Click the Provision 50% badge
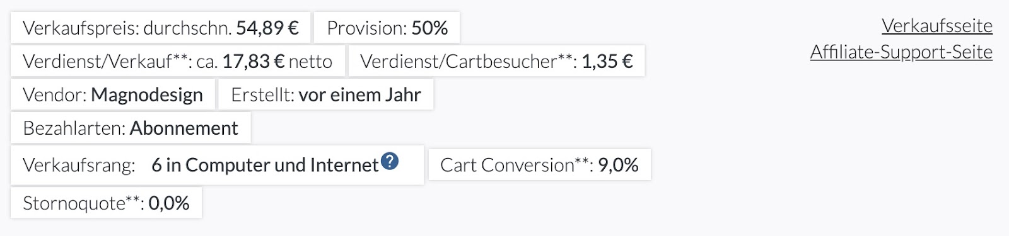1009x236 pixels. tap(387, 28)
